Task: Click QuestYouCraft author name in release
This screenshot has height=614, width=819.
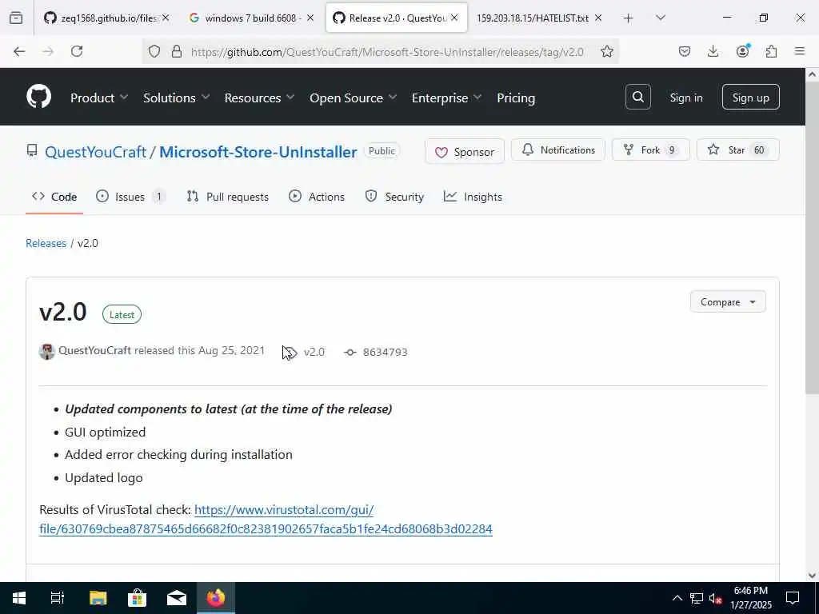Action: tap(94, 350)
